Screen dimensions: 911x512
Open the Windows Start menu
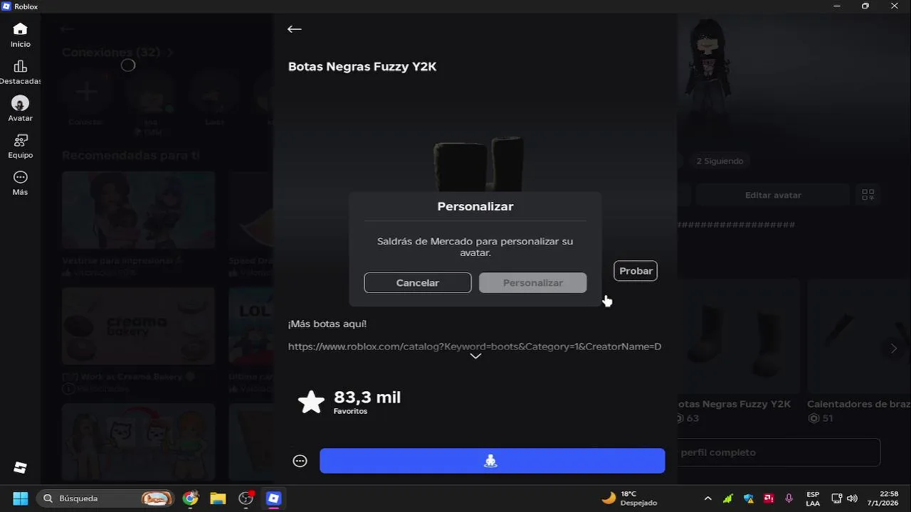click(x=20, y=498)
